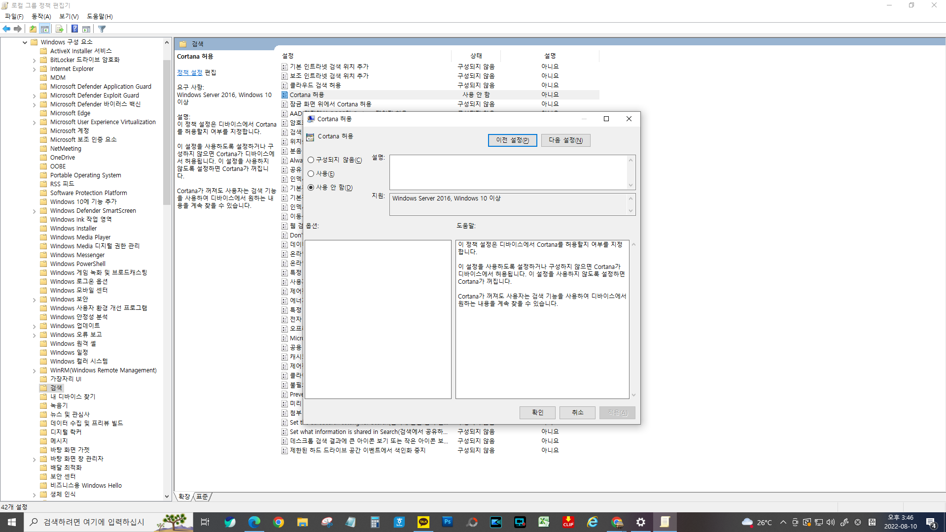
Task: Select 제한된 하드 드라이브 공간 이벤트에서 색인화 중지
Action: tap(357, 450)
